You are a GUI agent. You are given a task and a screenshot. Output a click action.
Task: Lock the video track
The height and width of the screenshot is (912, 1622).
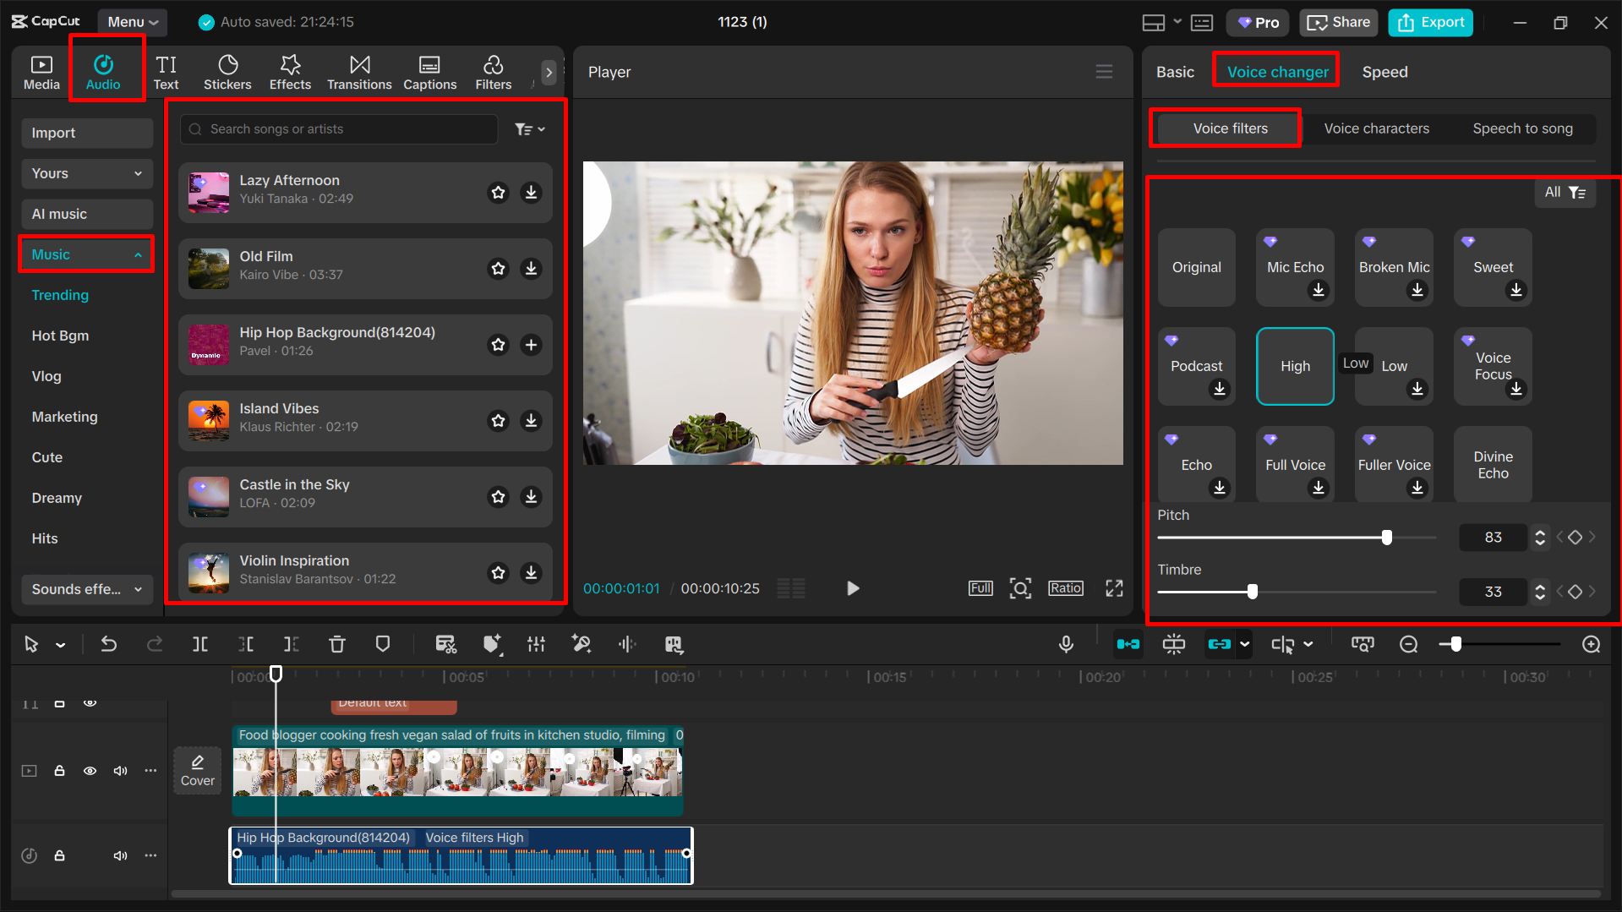[59, 770]
